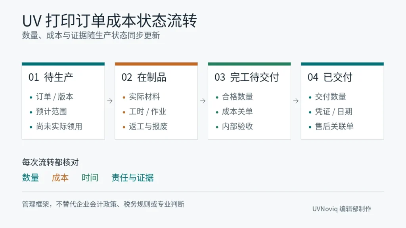
Task: Click the teal '数量' keyword
Action: click(31, 178)
